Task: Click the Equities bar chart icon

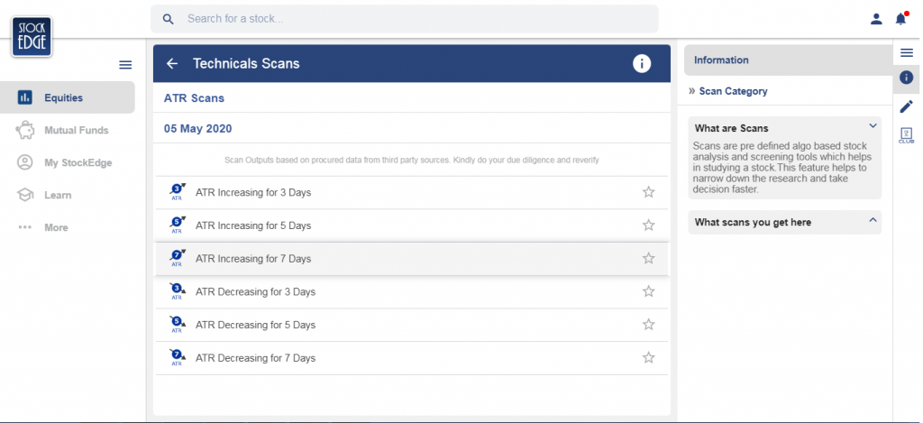Action: click(24, 97)
